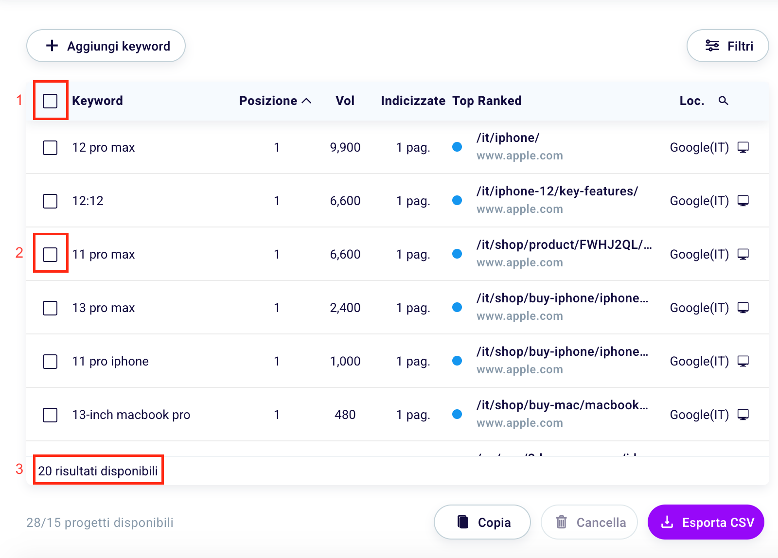Click the monitor icon in 13-inch macbook pro row
The width and height of the screenshot is (778, 558).
(743, 415)
